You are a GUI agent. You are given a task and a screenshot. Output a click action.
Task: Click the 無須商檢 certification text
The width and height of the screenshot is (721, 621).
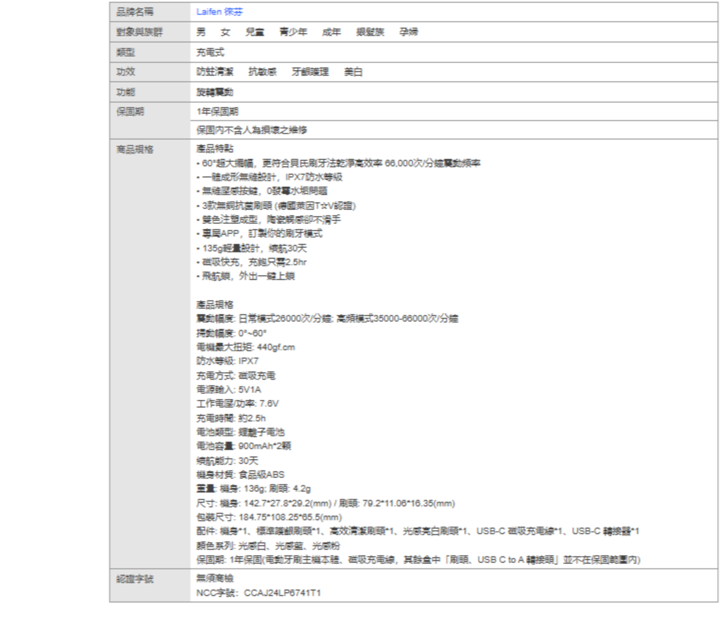click(x=215, y=578)
